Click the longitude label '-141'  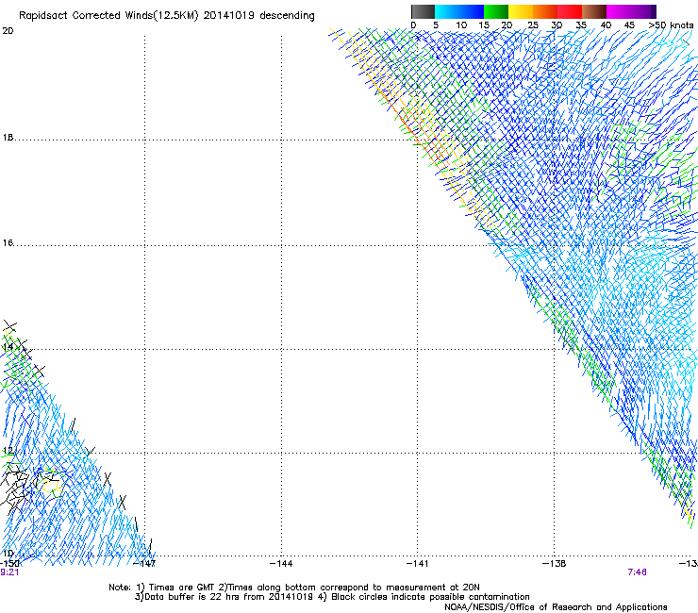tap(418, 564)
